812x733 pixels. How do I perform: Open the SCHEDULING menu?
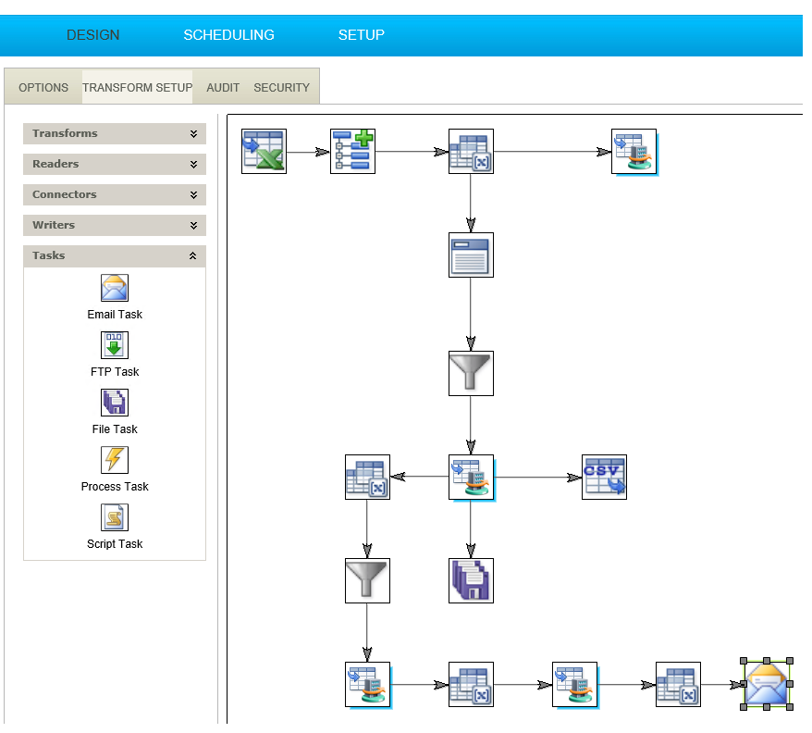tap(228, 35)
